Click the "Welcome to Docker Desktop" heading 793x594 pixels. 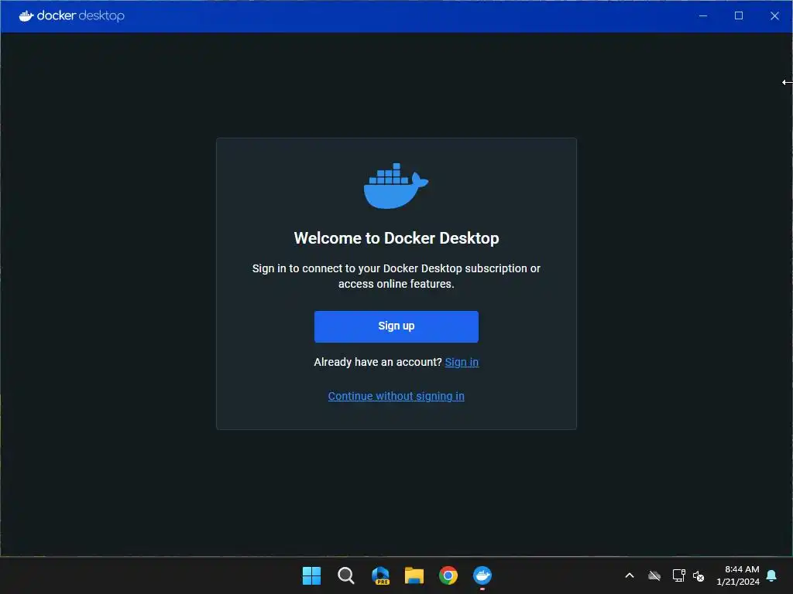(x=396, y=238)
